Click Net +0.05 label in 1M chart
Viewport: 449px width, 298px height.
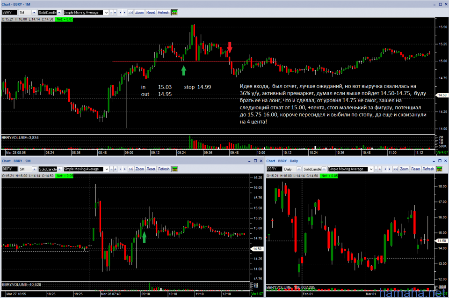[64, 19]
